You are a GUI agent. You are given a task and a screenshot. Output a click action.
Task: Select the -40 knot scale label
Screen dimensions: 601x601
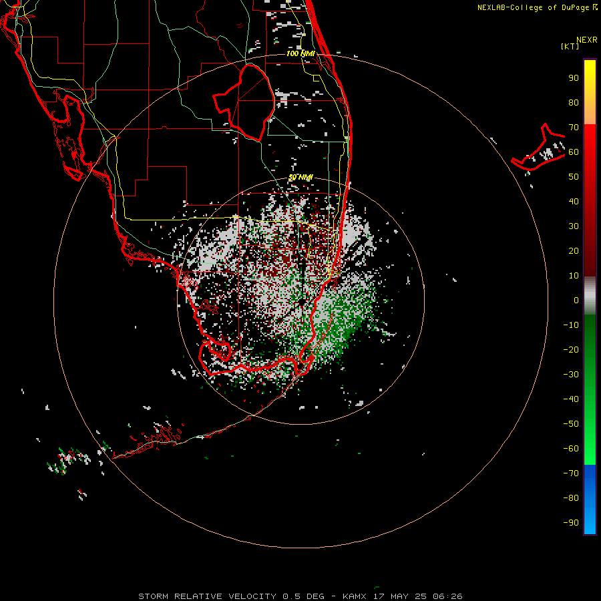click(571, 399)
